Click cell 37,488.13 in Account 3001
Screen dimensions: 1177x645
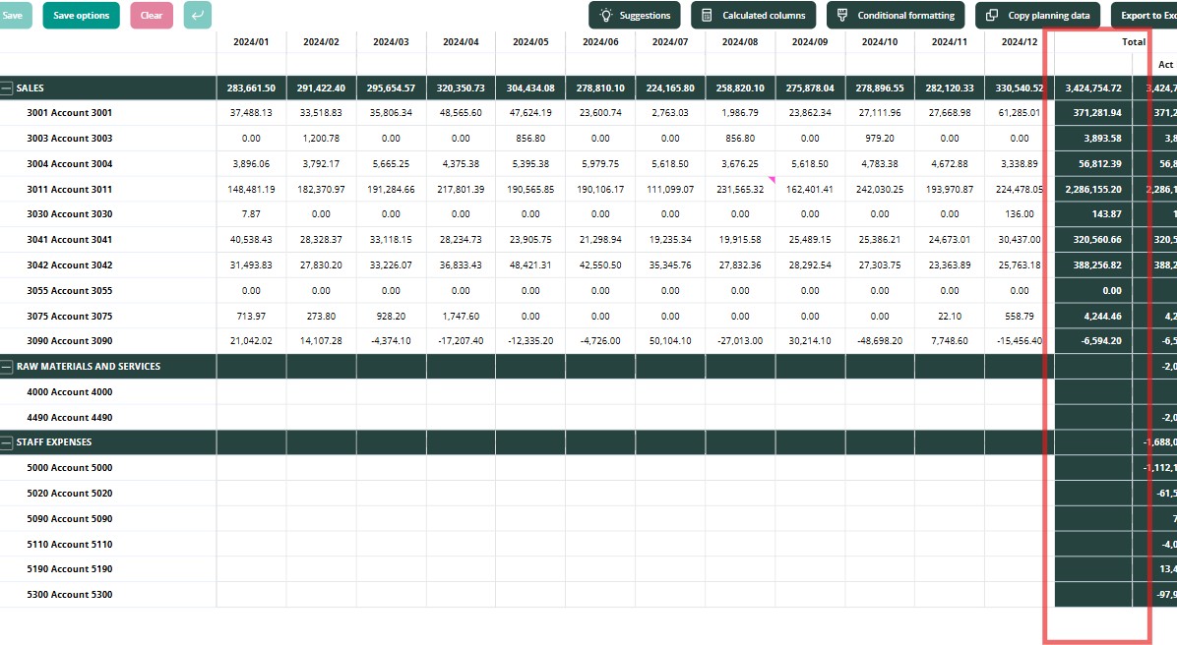click(251, 113)
